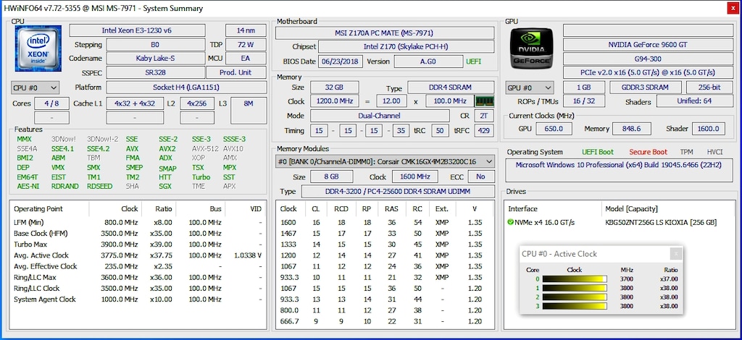Click the green NVMe drive status icon

click(511, 222)
